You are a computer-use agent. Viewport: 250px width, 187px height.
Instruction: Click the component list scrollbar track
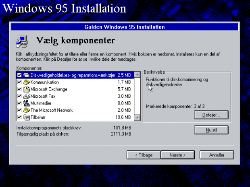tap(137, 96)
